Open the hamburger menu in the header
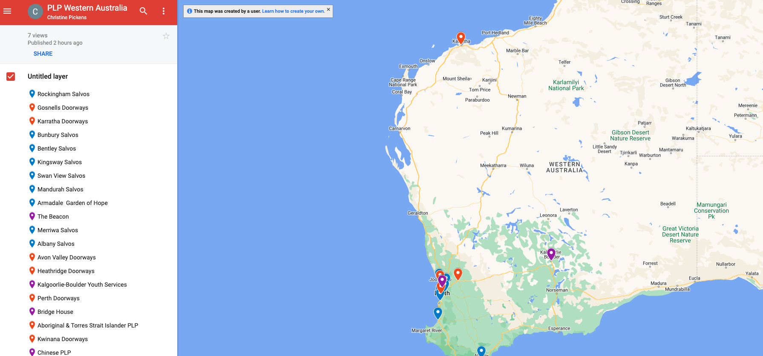763x356 pixels. click(7, 11)
